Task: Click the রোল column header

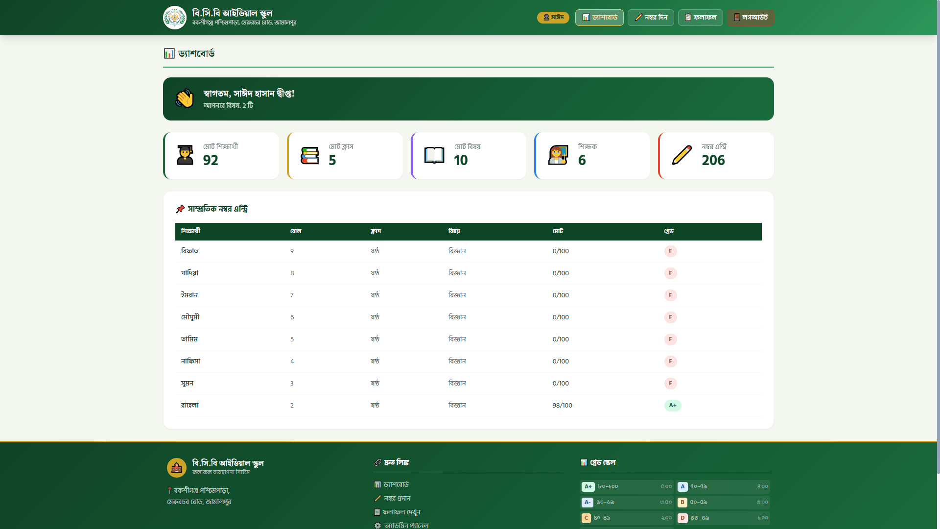Action: pos(296,231)
